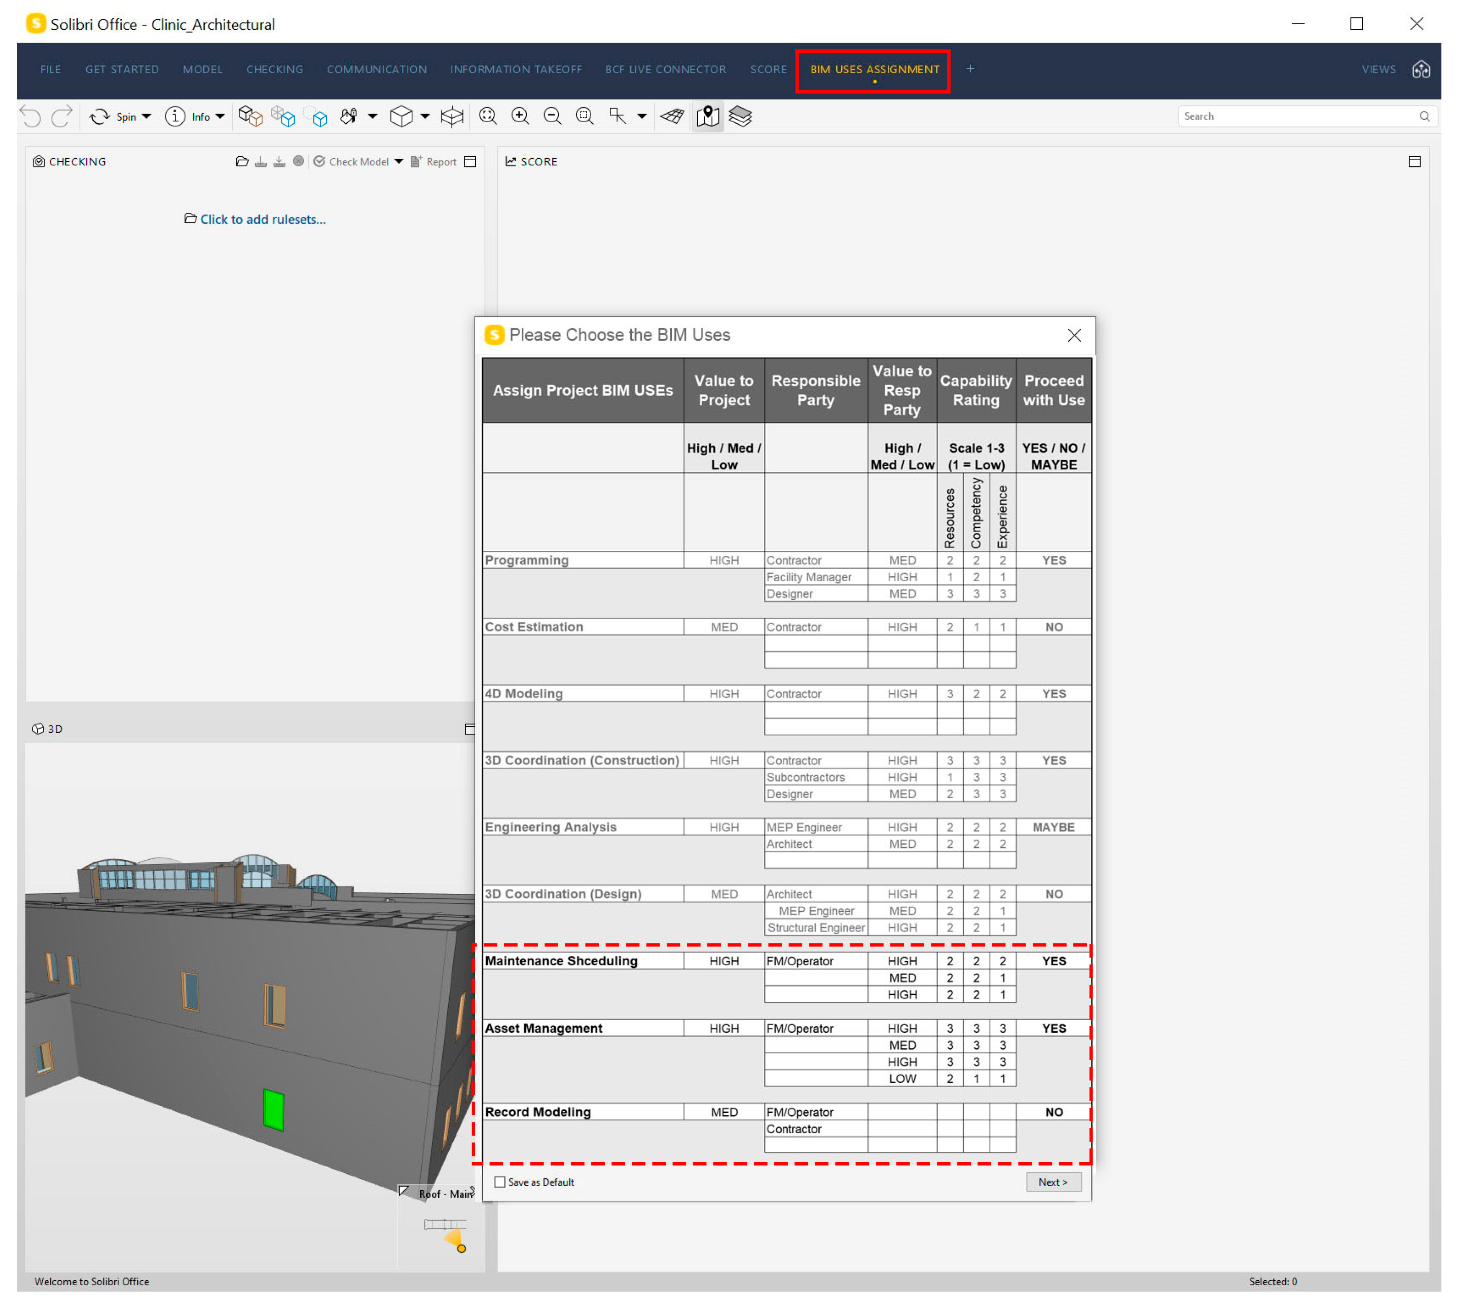
Task: Open the Spin mode dropdown arrow
Action: coord(146,116)
